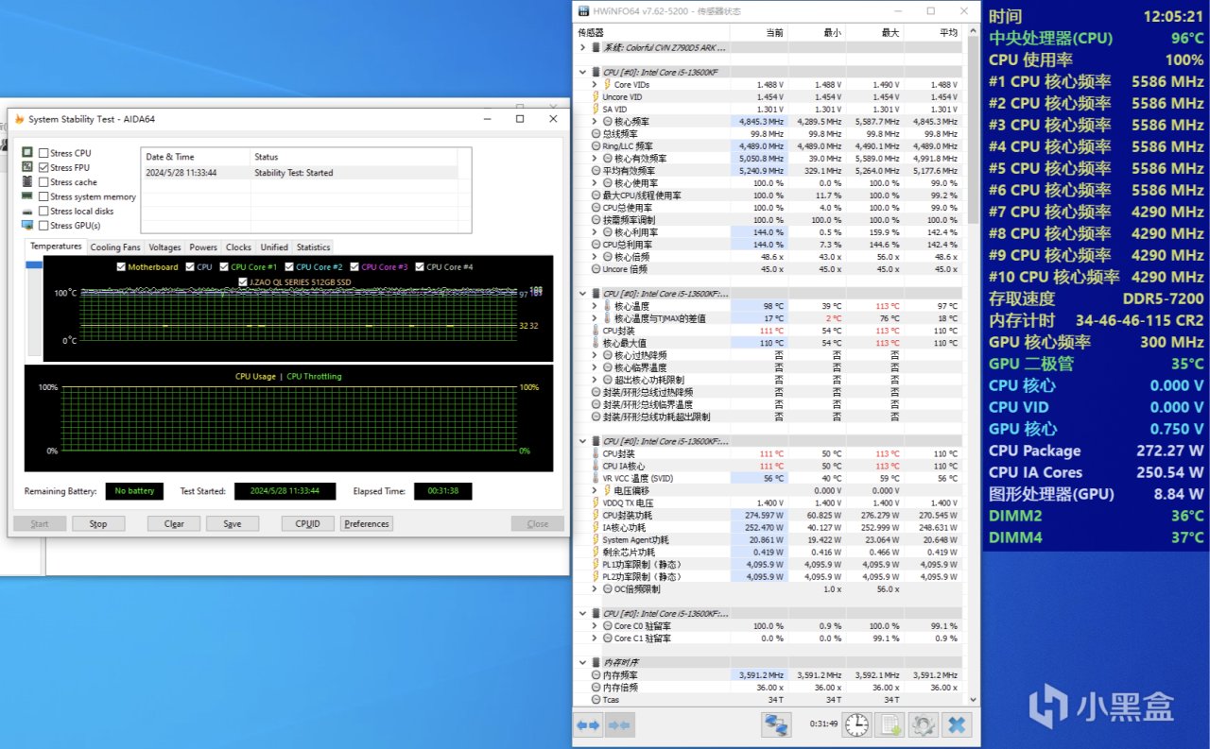This screenshot has width=1210, height=749.
Task: Click the lightning icon beside CPU封装功耗
Action: [596, 515]
